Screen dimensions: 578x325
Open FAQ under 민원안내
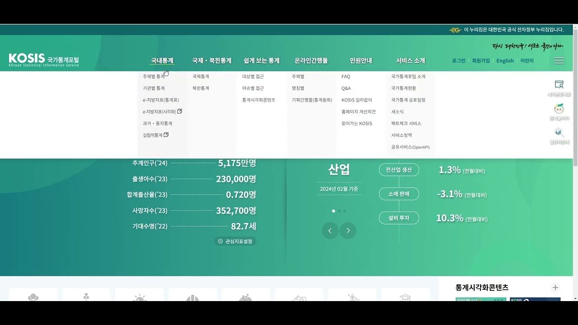point(346,76)
